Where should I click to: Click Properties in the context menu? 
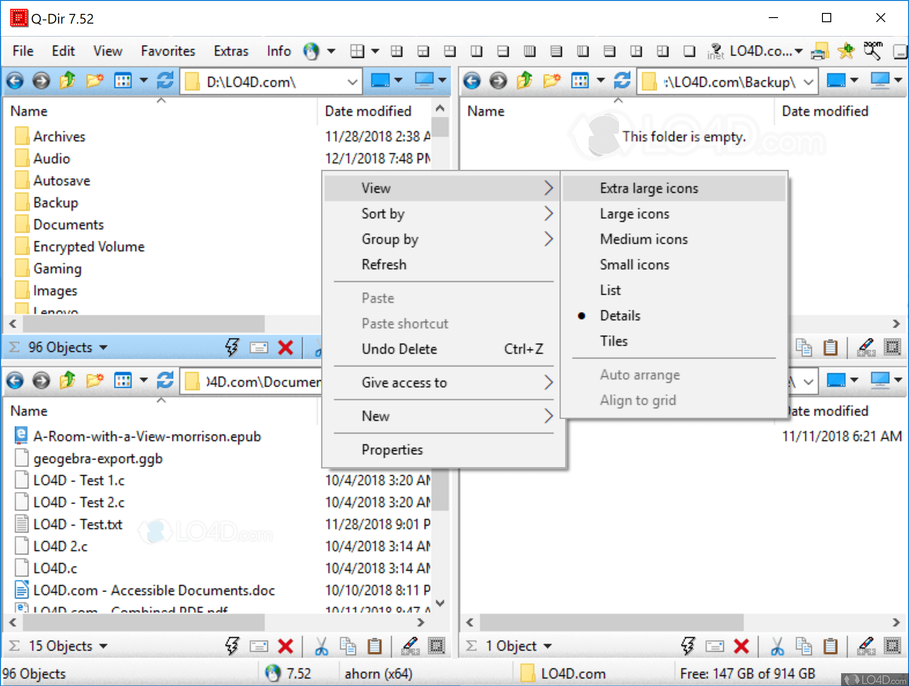pos(392,450)
